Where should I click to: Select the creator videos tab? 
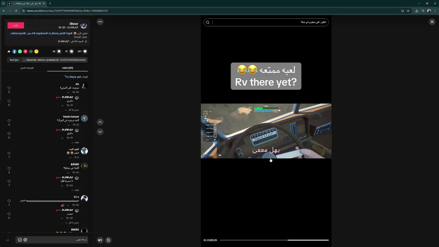[27, 68]
